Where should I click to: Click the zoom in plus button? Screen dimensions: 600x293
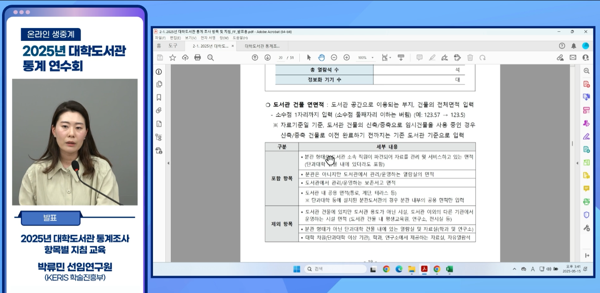(x=347, y=57)
